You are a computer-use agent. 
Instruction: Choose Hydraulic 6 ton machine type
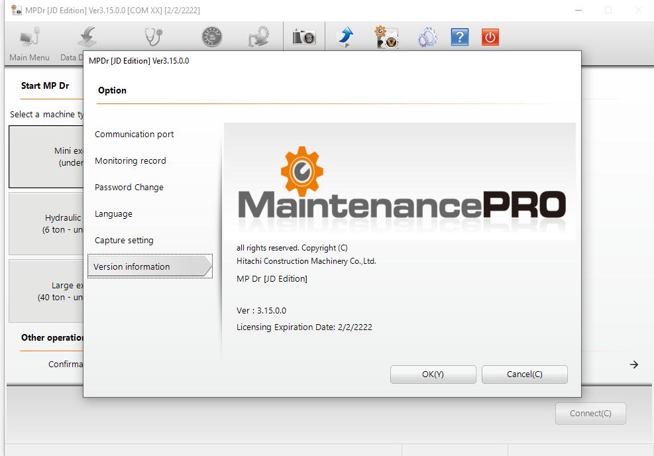coord(46,223)
